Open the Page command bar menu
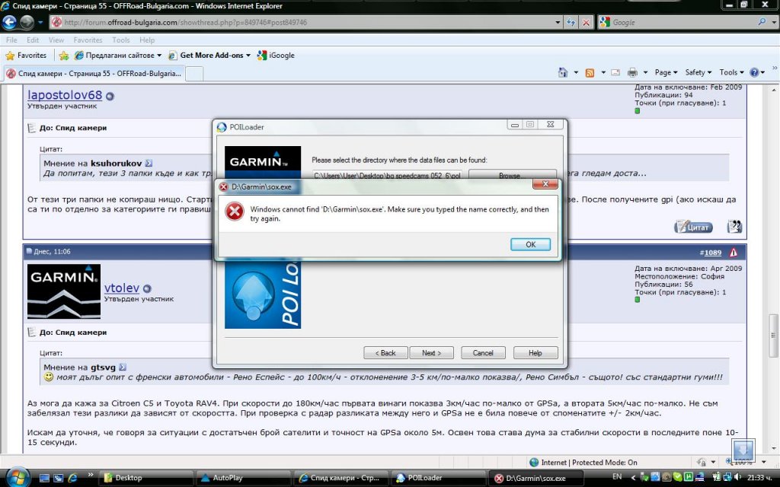780x487 pixels. tap(666, 72)
